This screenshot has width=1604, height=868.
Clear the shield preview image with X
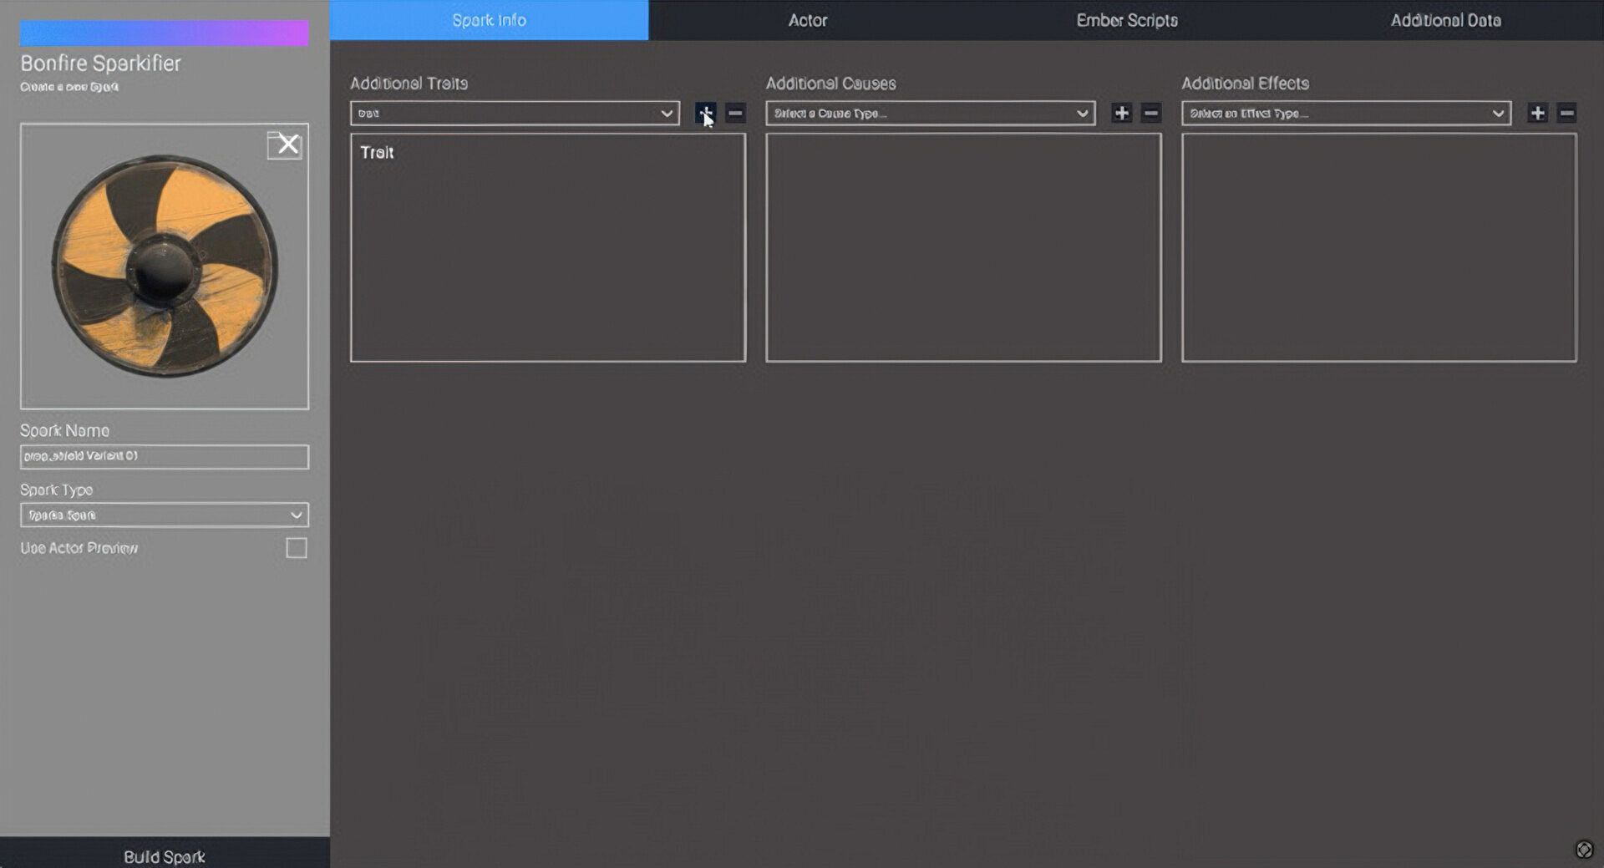tap(286, 145)
